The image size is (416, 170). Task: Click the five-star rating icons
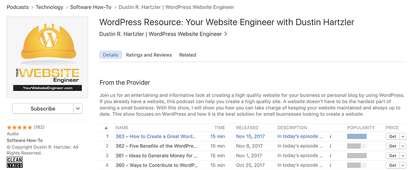[19, 127]
